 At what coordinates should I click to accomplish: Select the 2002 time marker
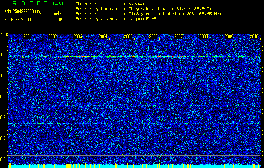52,37
